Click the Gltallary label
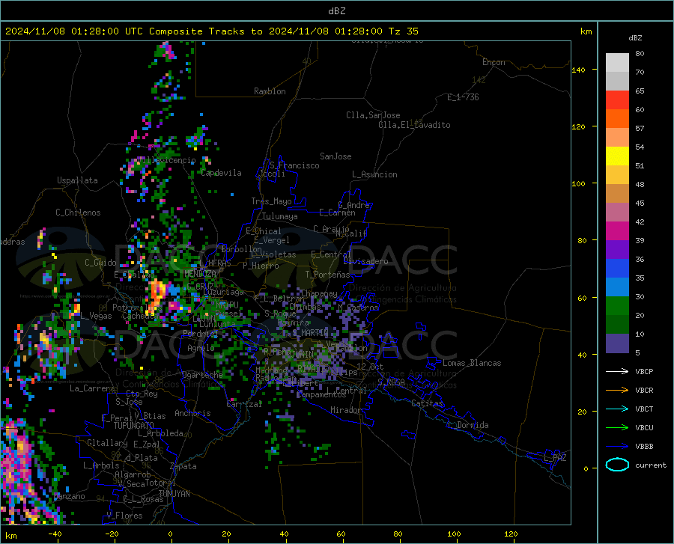This screenshot has height=544, width=674. click(x=107, y=443)
